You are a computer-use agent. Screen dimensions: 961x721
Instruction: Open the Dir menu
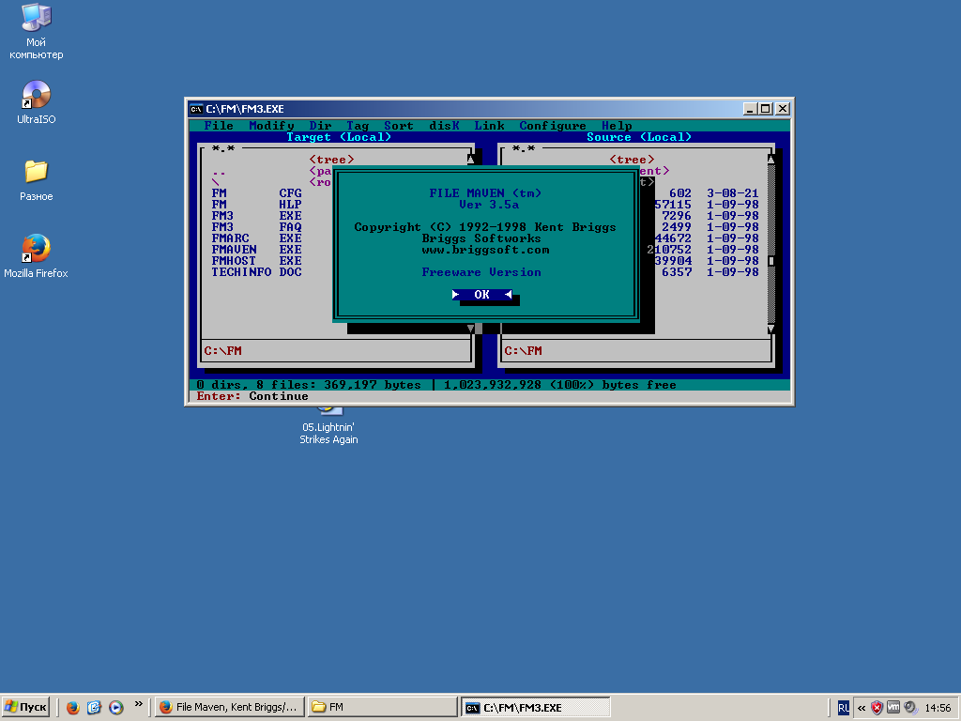point(321,125)
